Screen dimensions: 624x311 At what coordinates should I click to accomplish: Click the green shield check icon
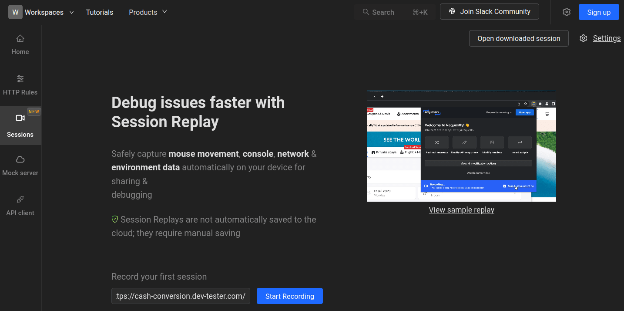click(115, 219)
